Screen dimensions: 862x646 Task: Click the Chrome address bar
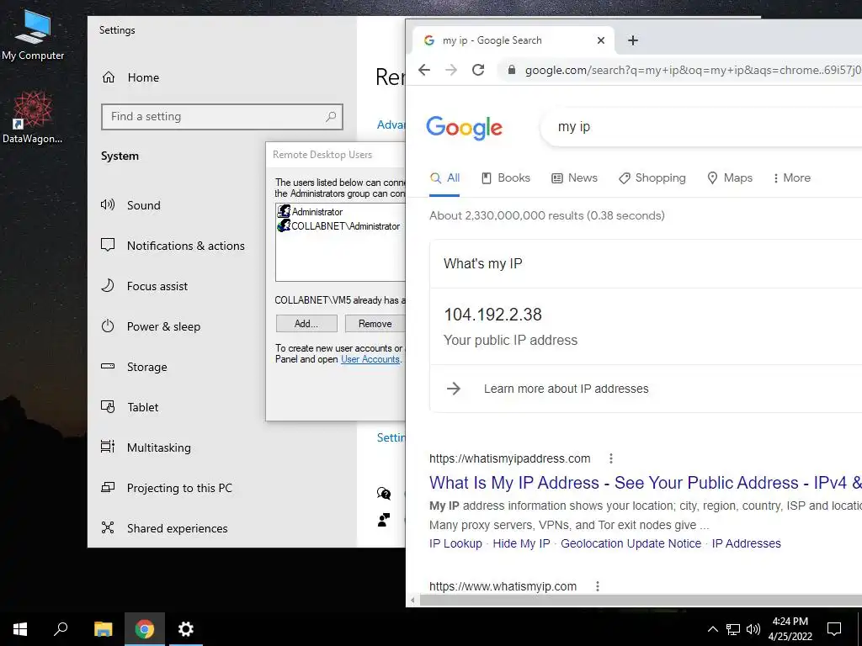coord(682,71)
